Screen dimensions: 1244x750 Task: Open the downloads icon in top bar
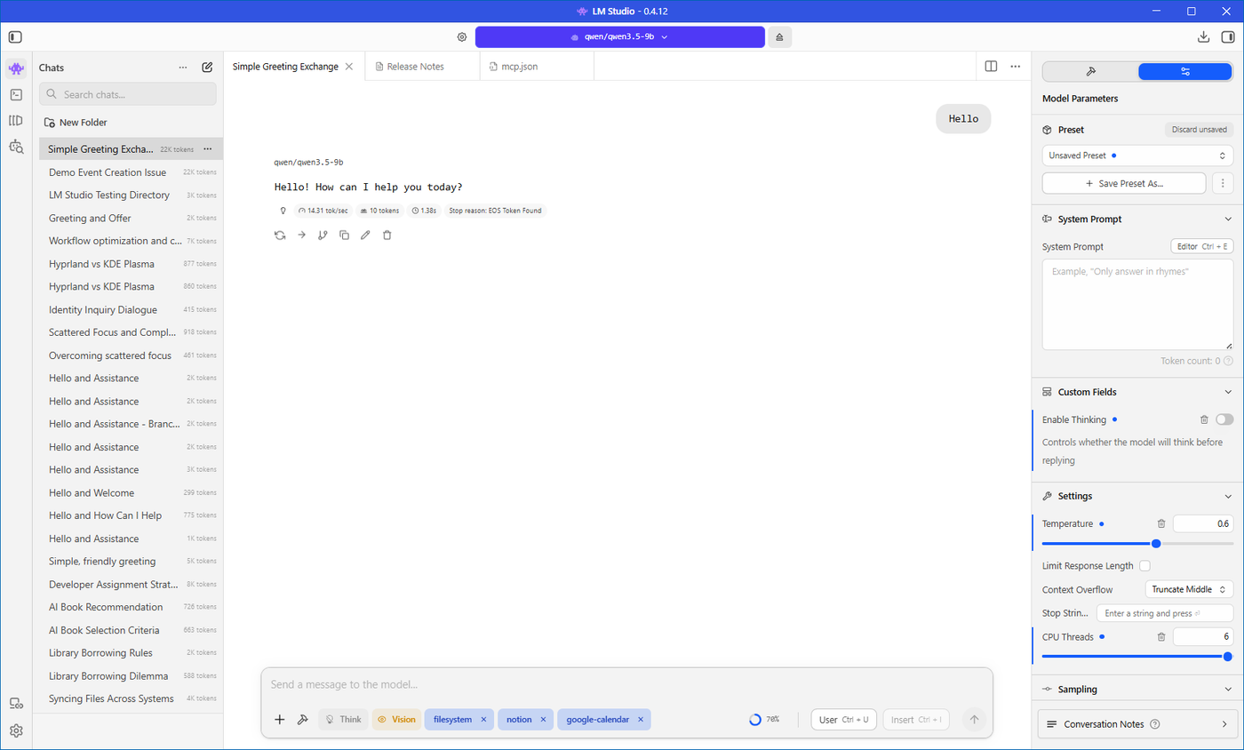(1203, 37)
